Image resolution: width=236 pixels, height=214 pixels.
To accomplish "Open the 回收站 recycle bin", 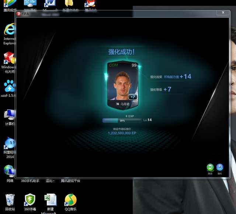I will click(x=10, y=202).
